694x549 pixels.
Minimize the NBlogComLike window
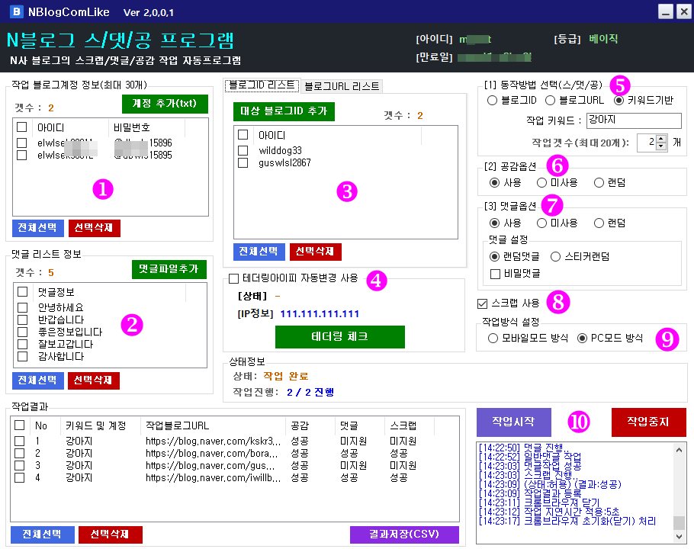[665, 11]
